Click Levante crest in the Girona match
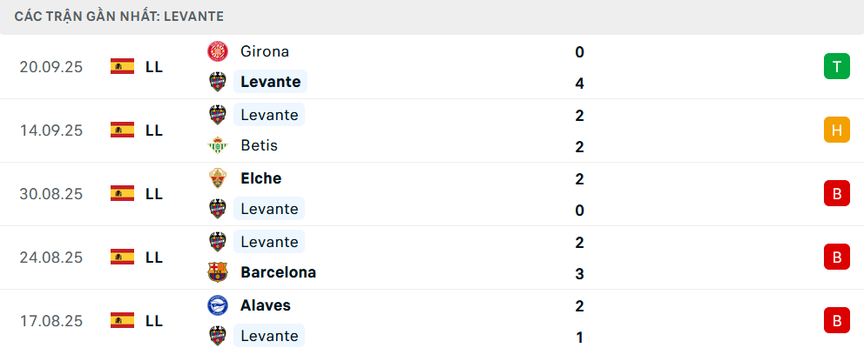 click(217, 82)
